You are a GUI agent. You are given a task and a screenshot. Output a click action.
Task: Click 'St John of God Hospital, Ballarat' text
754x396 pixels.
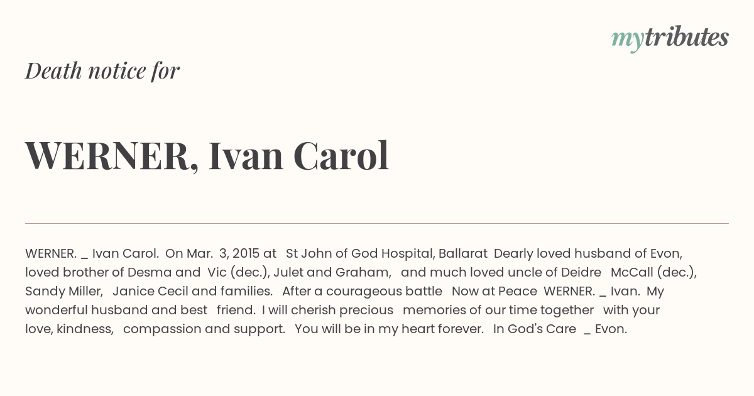(386, 253)
